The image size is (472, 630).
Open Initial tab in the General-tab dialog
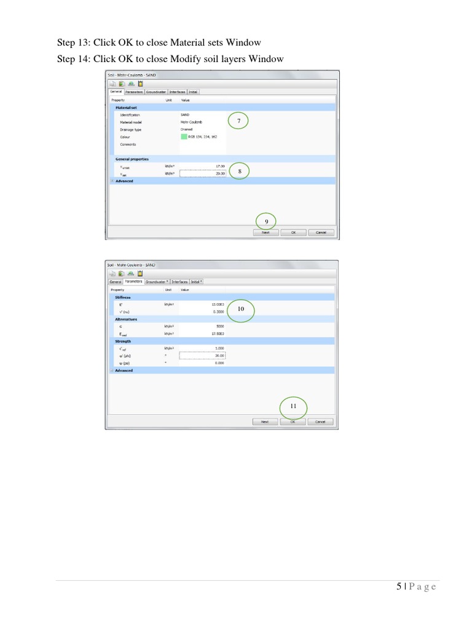point(193,92)
